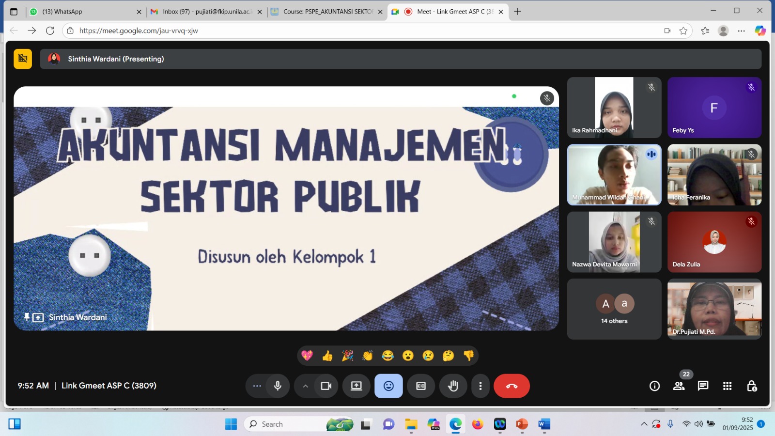Send the thumbs up reaction

(x=327, y=356)
